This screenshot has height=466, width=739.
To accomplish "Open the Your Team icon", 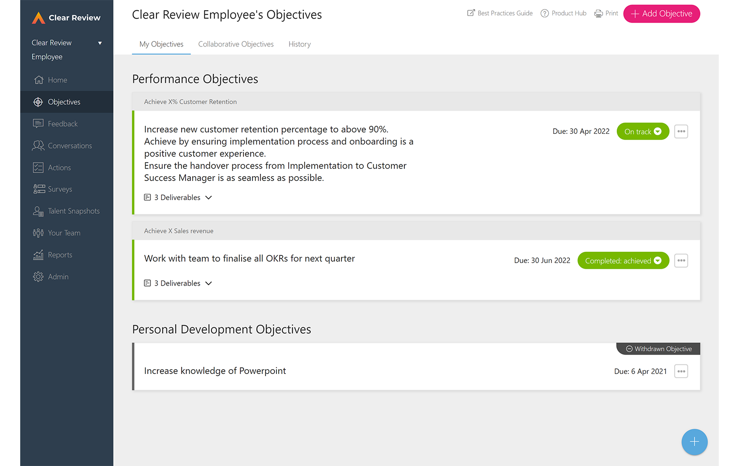I will pyautogui.click(x=38, y=233).
